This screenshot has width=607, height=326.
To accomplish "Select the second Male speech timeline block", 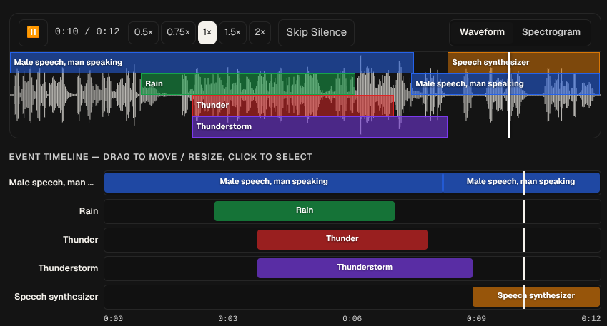I will [521, 183].
